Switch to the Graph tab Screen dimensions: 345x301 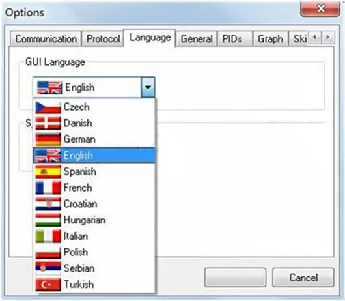(x=270, y=39)
